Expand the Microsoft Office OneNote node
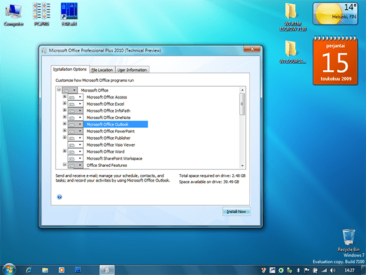Screen dimensions: 366x275 click(65, 117)
